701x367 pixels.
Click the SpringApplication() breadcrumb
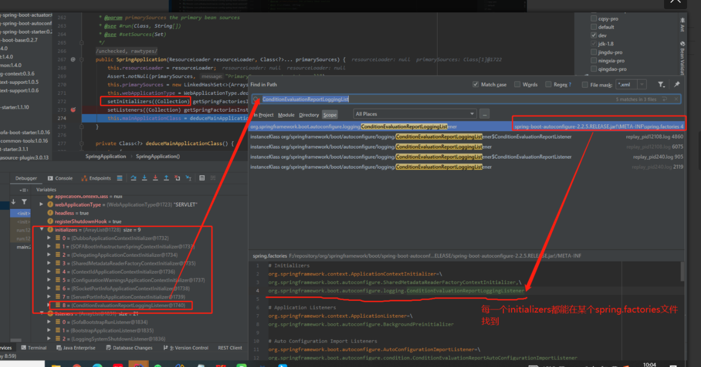(158, 156)
